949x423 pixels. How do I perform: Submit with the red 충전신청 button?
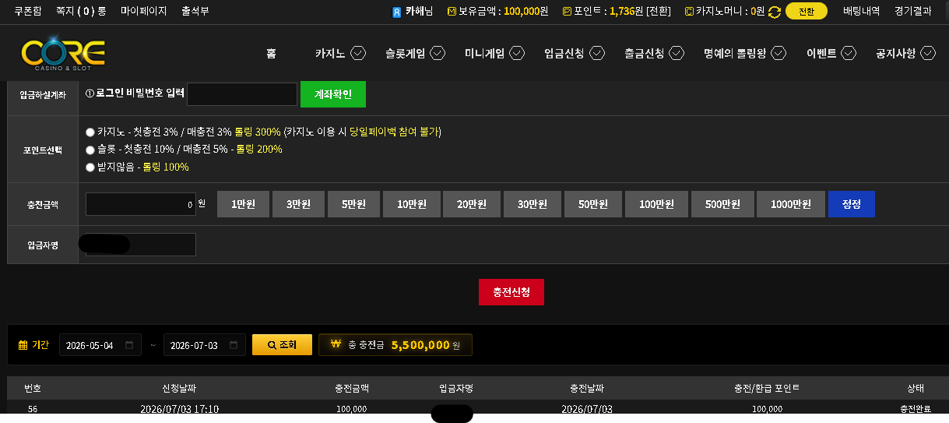point(511,292)
